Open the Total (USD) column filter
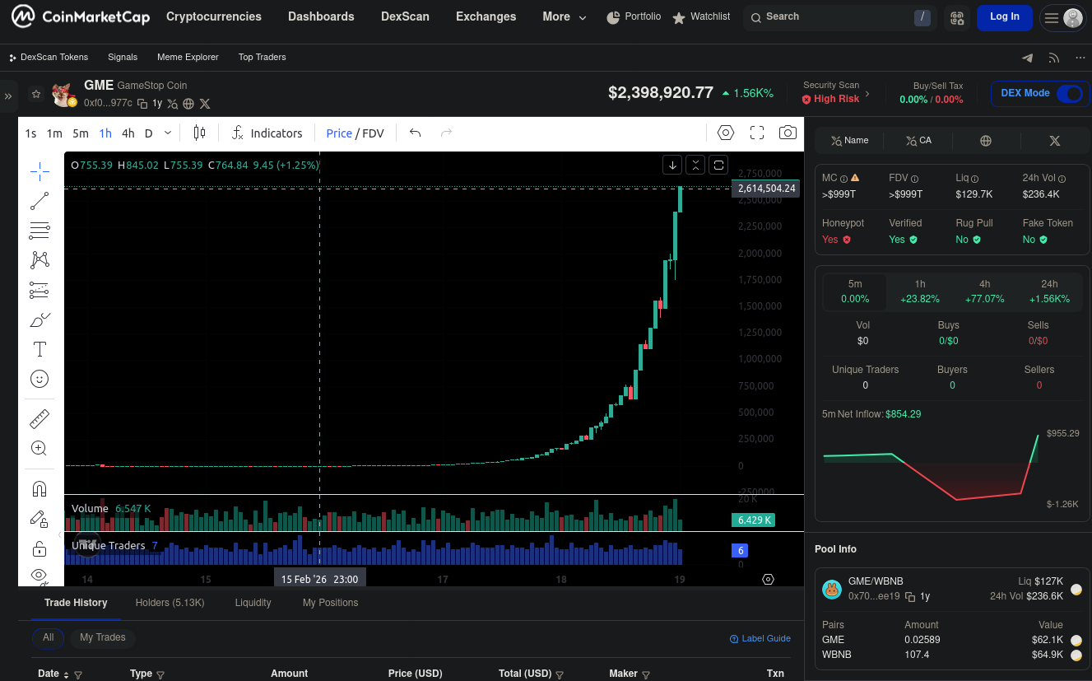The width and height of the screenshot is (1092, 681). (x=559, y=674)
